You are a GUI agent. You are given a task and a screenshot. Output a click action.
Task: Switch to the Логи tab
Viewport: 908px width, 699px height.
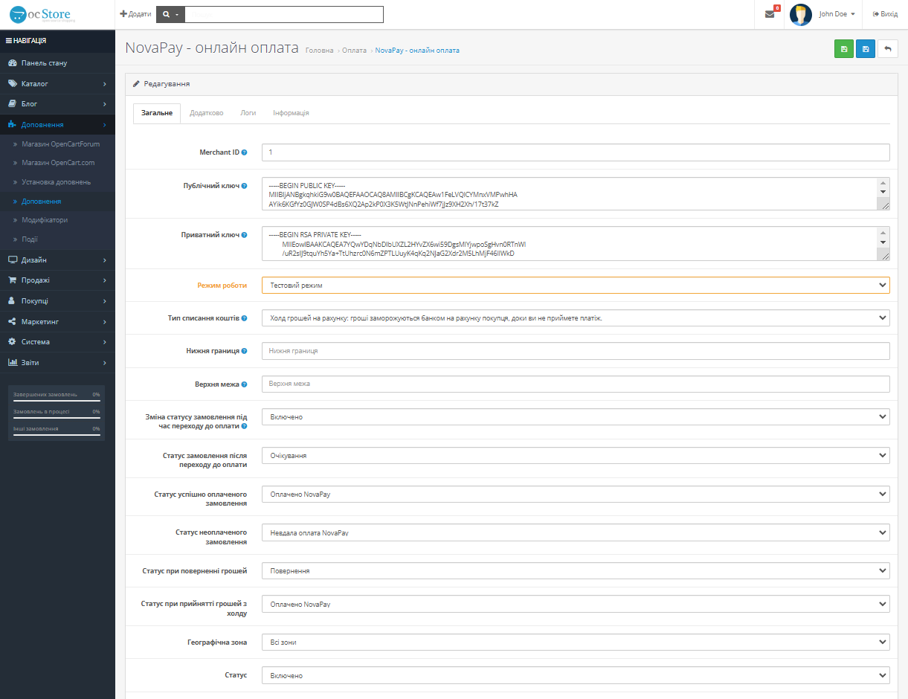tap(248, 113)
